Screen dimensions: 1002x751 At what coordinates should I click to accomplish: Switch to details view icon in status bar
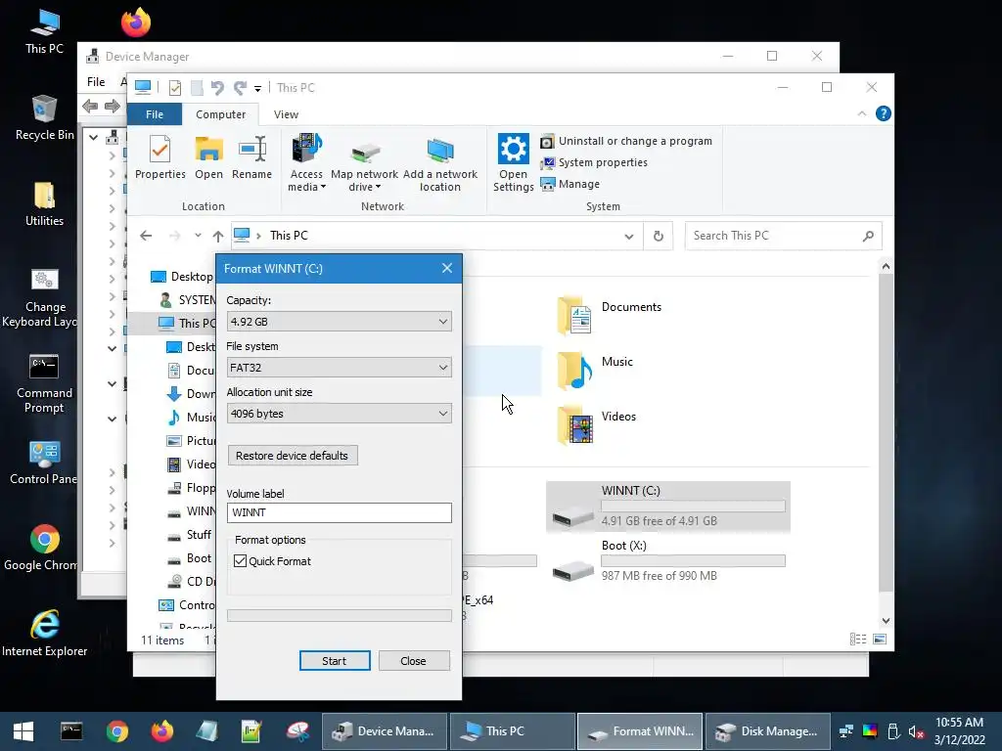858,640
